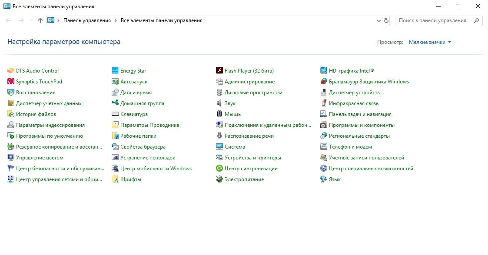The image size is (488, 255).
Task: Expand chevron after Панель управления breadcrumb
Action: click(x=116, y=20)
